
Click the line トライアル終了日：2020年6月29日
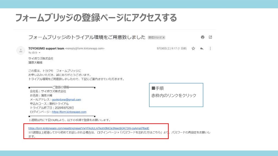click(x=52, y=108)
